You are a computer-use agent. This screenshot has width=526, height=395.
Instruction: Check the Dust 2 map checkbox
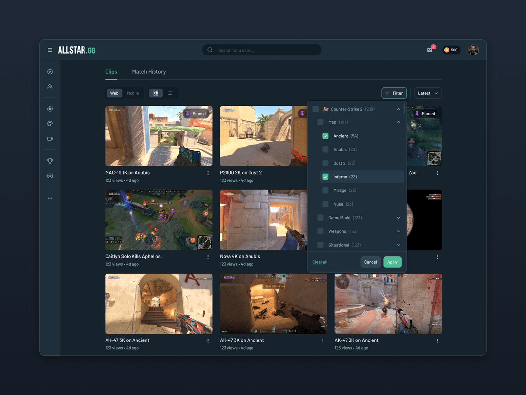(x=325, y=163)
